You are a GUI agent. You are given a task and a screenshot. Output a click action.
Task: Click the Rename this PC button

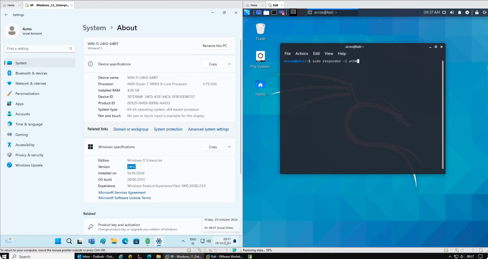tap(215, 46)
